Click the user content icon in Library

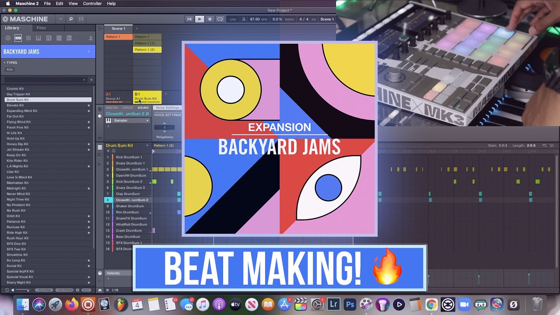[91, 38]
